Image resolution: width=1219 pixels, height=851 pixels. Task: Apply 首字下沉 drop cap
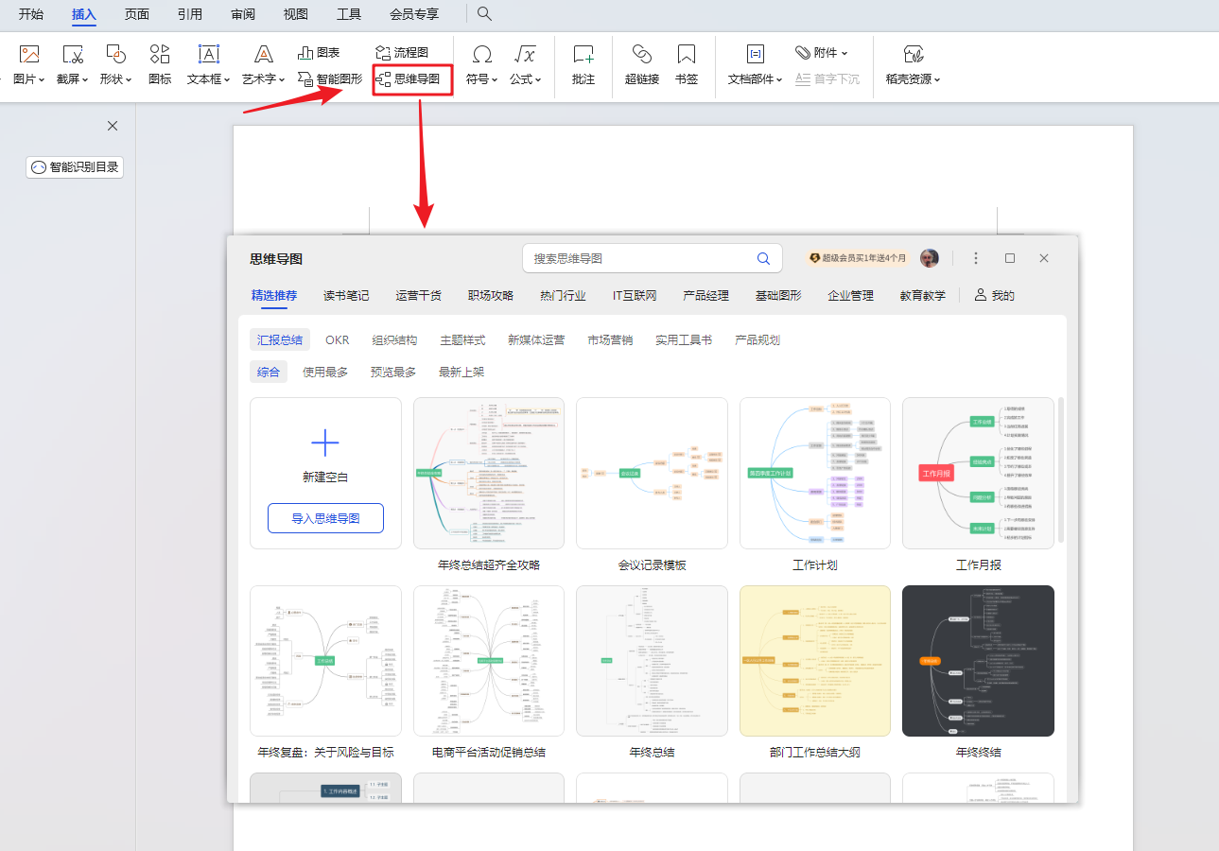pyautogui.click(x=827, y=79)
